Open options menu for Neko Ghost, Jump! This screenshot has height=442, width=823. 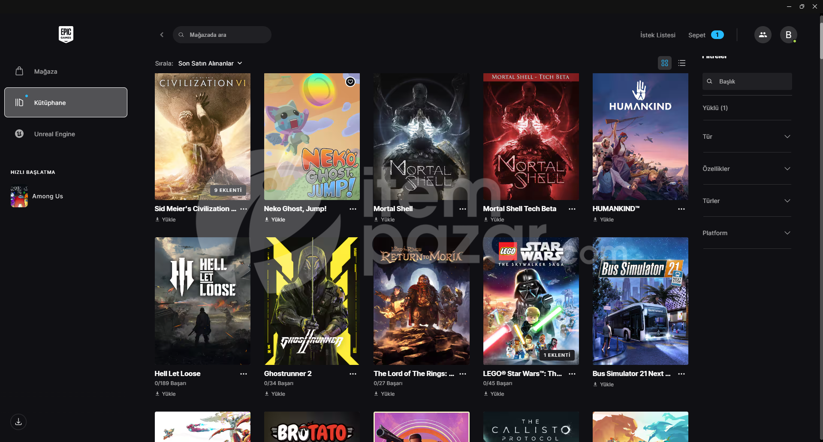[353, 209]
